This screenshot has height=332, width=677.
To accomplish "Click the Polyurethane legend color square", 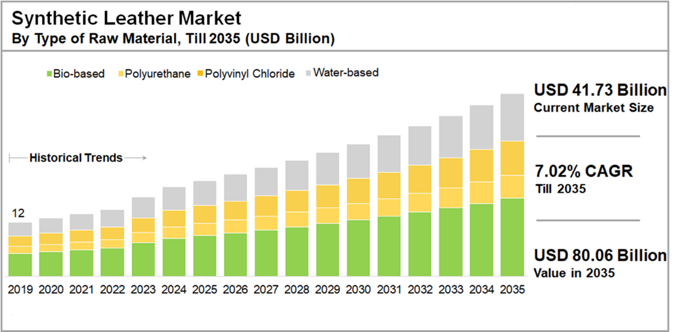I will click(x=121, y=74).
